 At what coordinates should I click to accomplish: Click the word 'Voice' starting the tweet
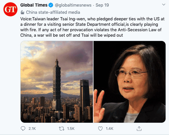coord(26,19)
